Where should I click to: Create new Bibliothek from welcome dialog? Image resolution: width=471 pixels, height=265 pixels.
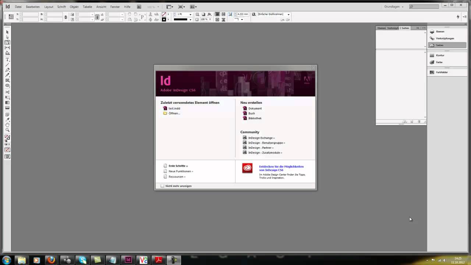coord(255,118)
